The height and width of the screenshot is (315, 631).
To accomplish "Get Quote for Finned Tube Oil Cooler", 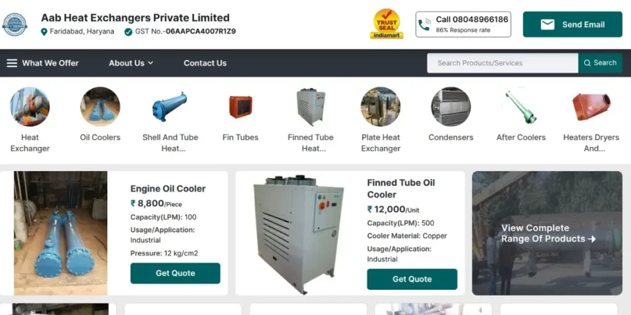I will pyautogui.click(x=412, y=279).
